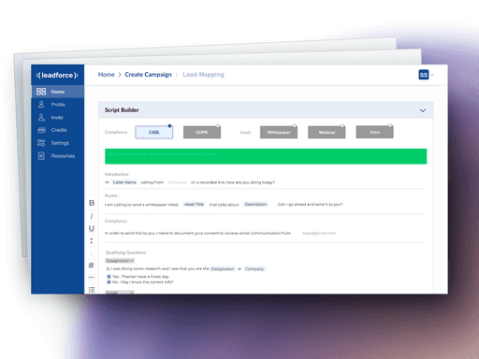Select the Whitepaper asset option
Viewport: 479px width, 359px height.
[x=279, y=132]
